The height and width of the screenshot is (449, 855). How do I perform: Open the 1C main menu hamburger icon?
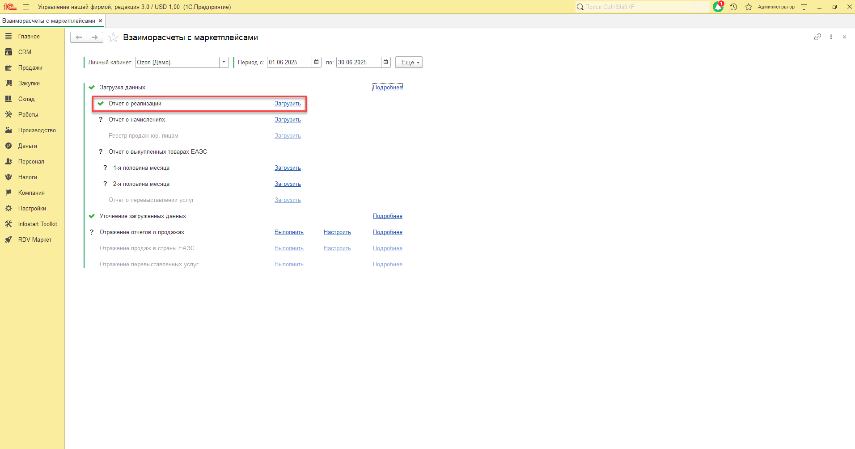pos(26,7)
